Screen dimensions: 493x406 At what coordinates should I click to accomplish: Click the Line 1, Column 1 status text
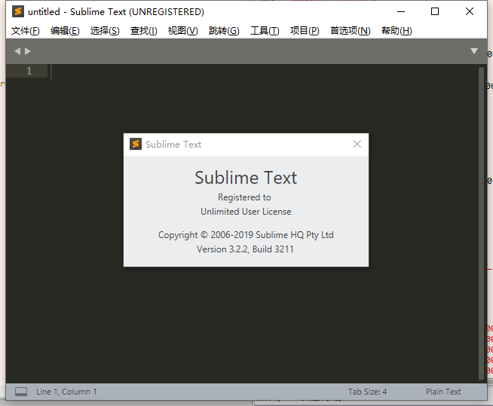(x=66, y=392)
